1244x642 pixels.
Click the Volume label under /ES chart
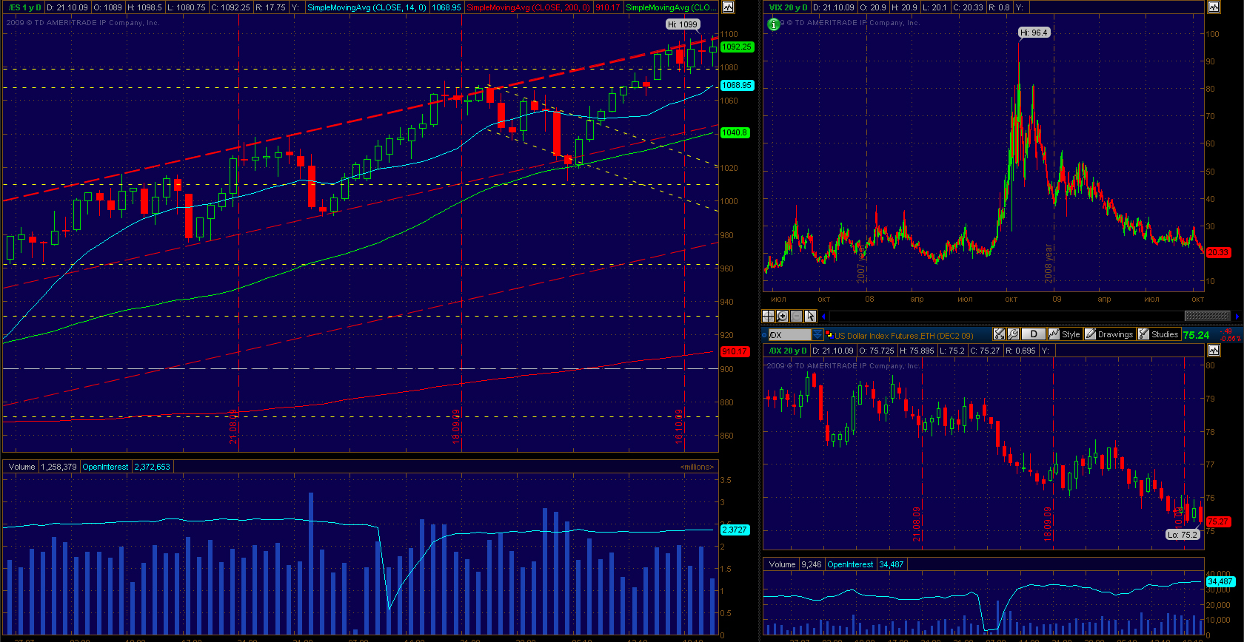22,467
